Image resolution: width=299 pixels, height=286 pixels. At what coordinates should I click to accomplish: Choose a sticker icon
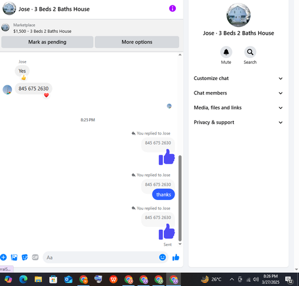pos(25,257)
